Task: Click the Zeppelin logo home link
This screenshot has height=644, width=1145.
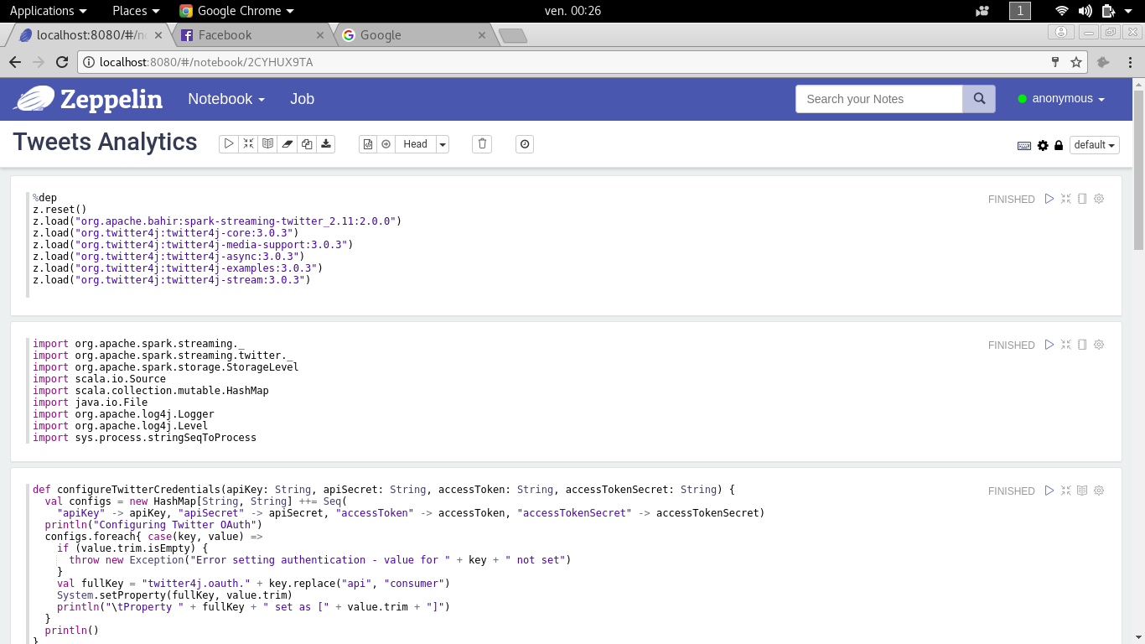Action: click(88, 99)
